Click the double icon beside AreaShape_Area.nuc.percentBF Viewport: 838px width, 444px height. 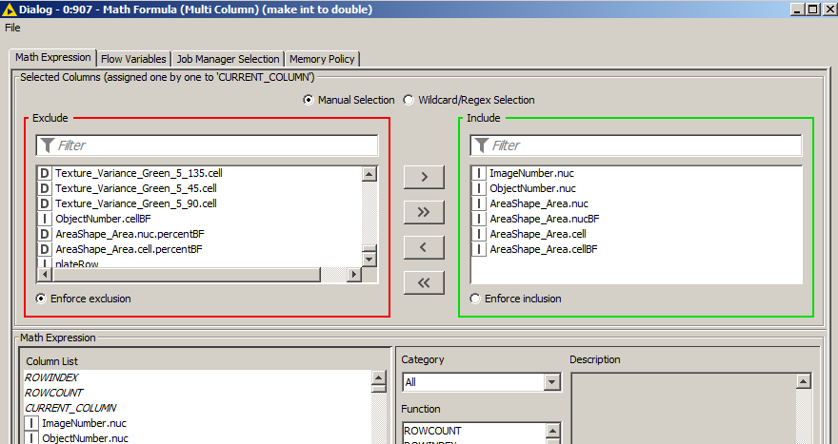[x=44, y=234]
